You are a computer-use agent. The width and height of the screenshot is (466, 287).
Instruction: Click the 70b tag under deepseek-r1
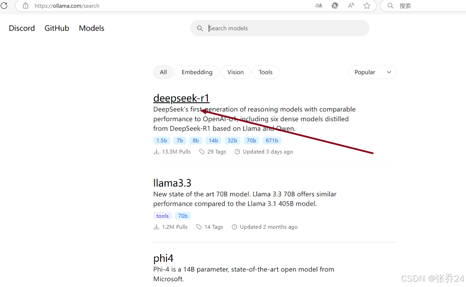click(251, 141)
